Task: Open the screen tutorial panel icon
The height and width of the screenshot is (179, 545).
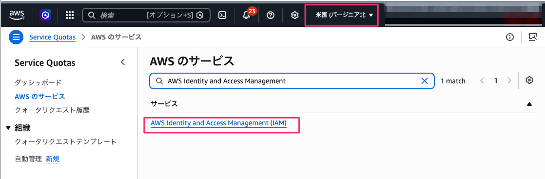Action: click(532, 37)
